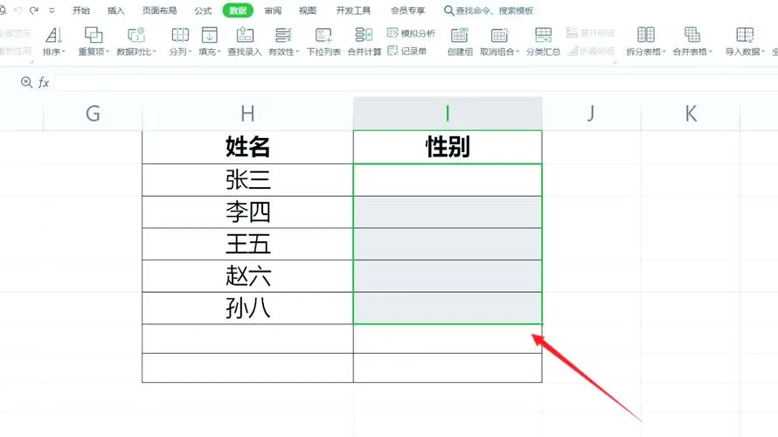The height and width of the screenshot is (437, 778).
Task: Select the cell containing 赵六
Action: [x=247, y=276]
